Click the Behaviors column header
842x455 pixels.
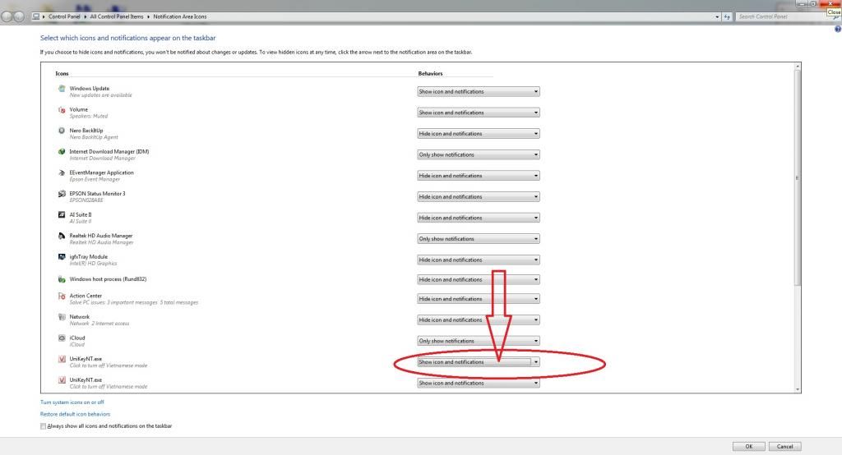[x=430, y=74]
